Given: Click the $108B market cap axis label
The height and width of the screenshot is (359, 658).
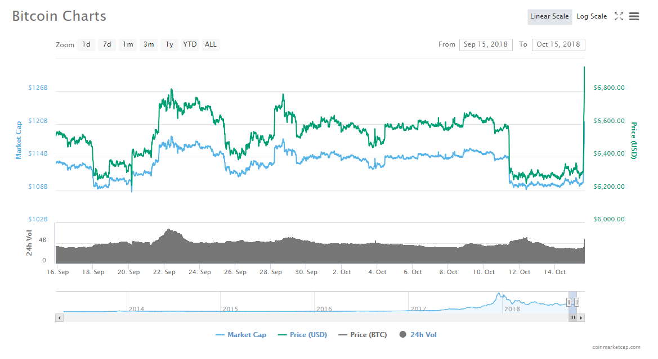Looking at the screenshot, I should pyautogui.click(x=38, y=187).
